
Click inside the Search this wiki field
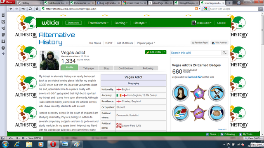[196, 53]
